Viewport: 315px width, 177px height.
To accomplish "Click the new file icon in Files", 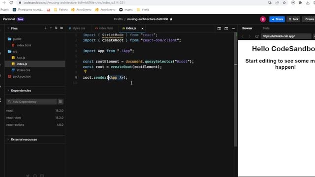I will [56, 28].
